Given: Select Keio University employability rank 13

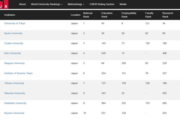Looking at the screenshot, I should pos(123,53).
